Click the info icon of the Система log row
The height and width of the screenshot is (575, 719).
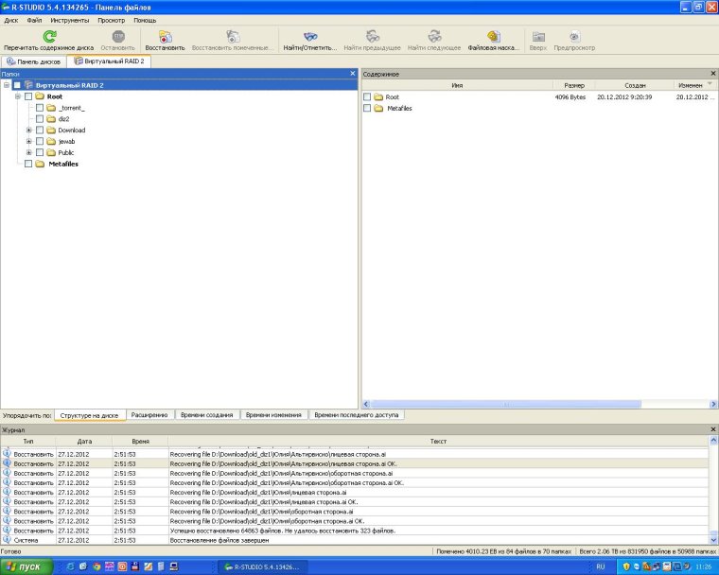tap(7, 540)
